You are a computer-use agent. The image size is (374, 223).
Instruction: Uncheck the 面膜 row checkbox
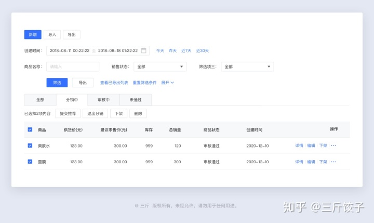click(x=30, y=162)
